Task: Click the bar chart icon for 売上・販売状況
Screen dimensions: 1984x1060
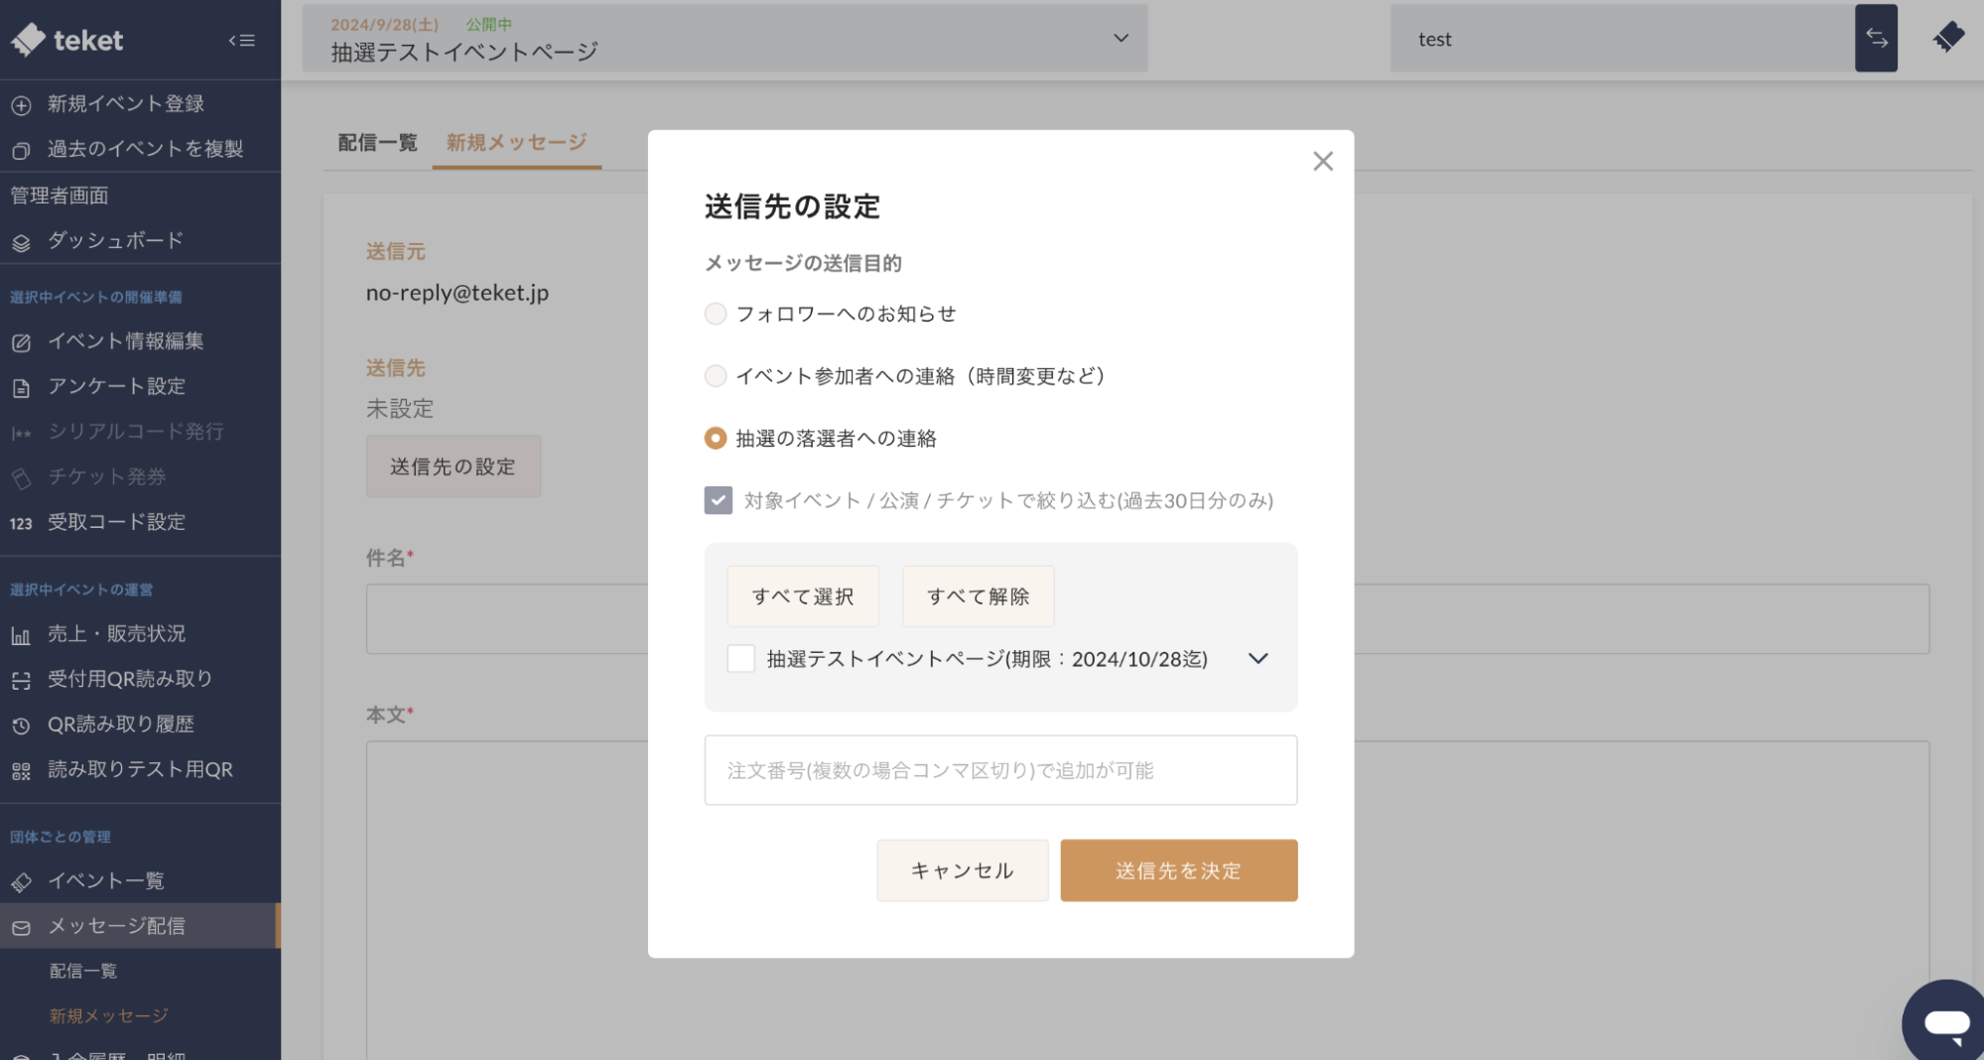Action: click(x=21, y=635)
